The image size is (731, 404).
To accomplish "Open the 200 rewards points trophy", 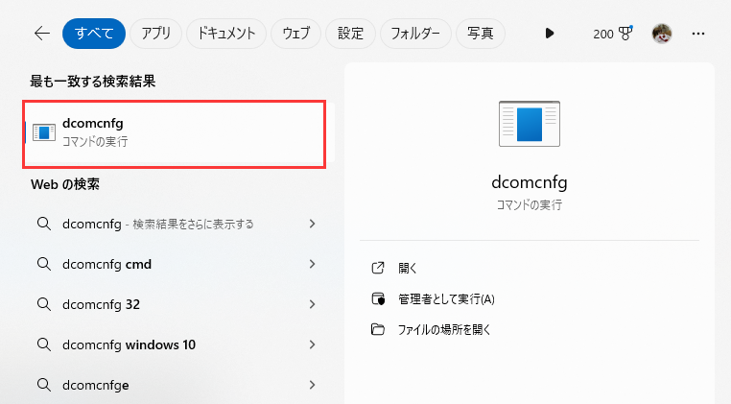I will [613, 34].
